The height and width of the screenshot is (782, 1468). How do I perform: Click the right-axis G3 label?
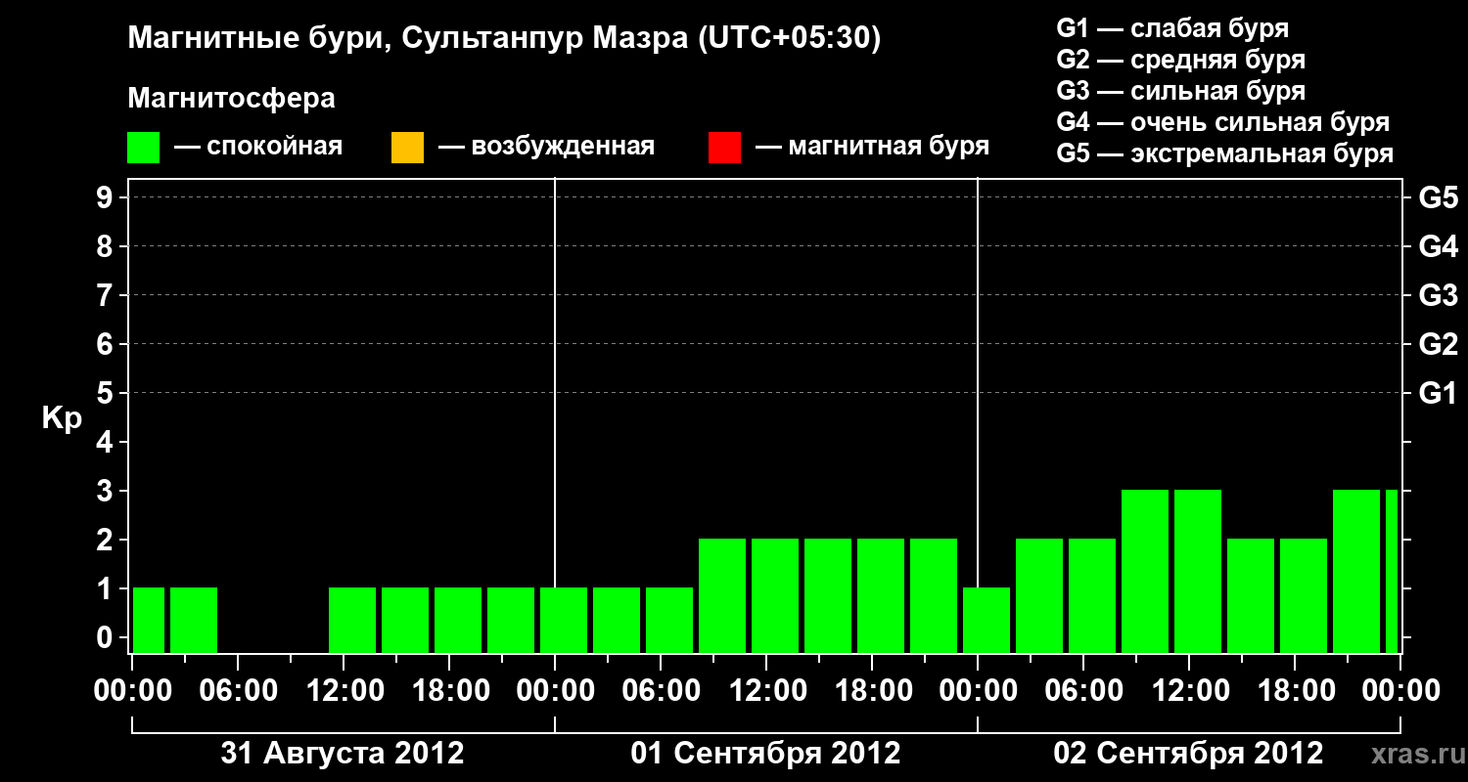(1439, 296)
